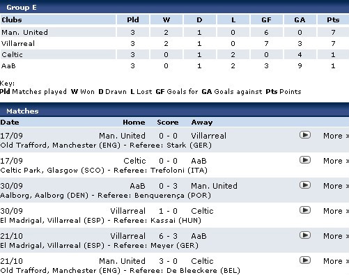Open More link for Celtic 0-0 AaB
This screenshot has width=349, height=275.
336,161
